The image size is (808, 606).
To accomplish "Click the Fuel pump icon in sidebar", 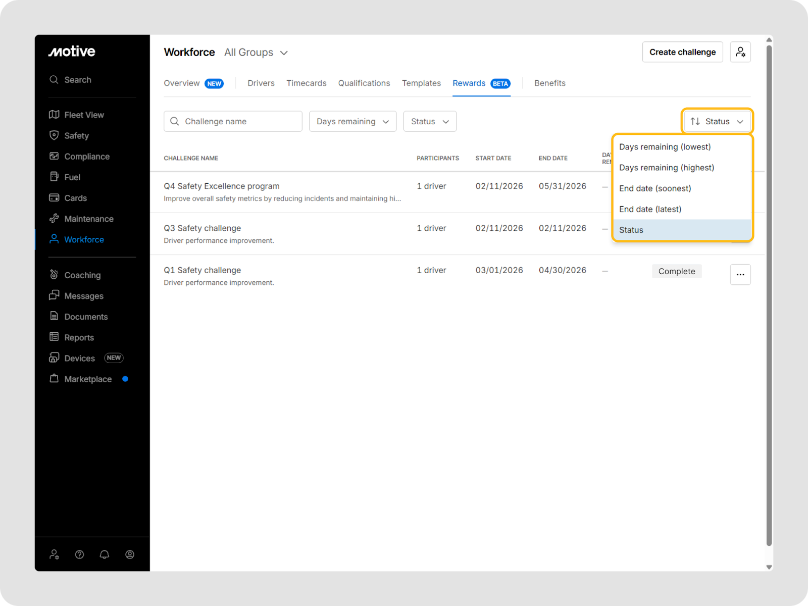I will point(54,177).
